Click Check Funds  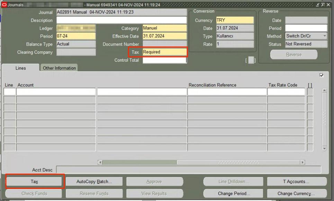coord(33,193)
